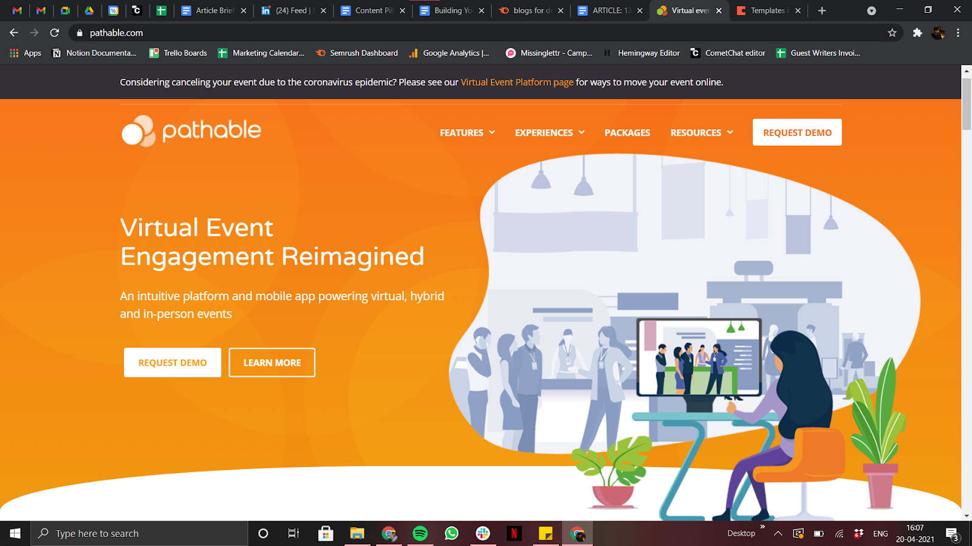The width and height of the screenshot is (972, 546).
Task: Close the active Virtual even tab
Action: [719, 10]
